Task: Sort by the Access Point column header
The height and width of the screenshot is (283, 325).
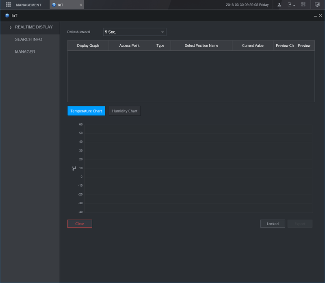Action: click(x=129, y=45)
